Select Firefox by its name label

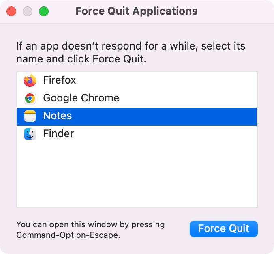tap(60, 80)
